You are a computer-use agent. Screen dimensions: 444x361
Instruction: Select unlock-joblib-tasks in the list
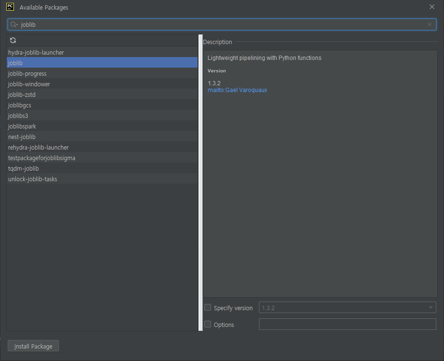102,179
